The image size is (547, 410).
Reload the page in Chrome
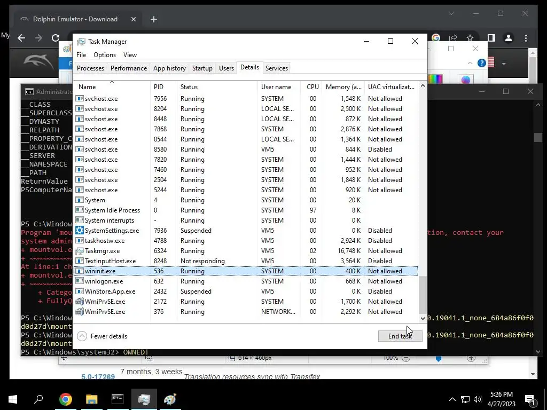click(x=56, y=38)
